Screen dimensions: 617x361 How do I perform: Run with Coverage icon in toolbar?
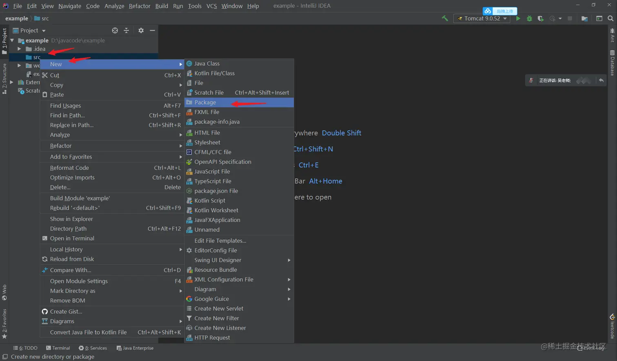pyautogui.click(x=541, y=18)
